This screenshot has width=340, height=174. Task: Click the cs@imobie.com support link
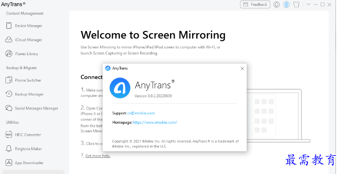[141, 113]
